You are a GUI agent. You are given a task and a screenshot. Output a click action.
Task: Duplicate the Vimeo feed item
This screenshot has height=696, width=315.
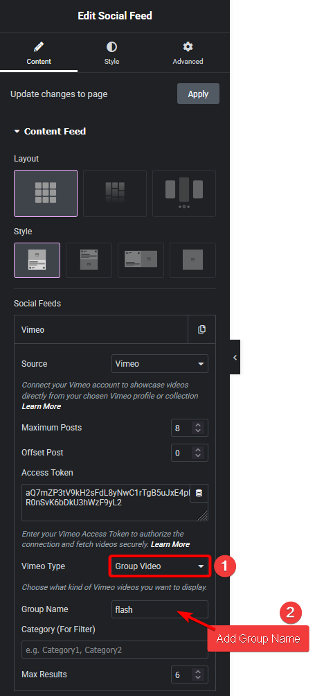(201, 329)
